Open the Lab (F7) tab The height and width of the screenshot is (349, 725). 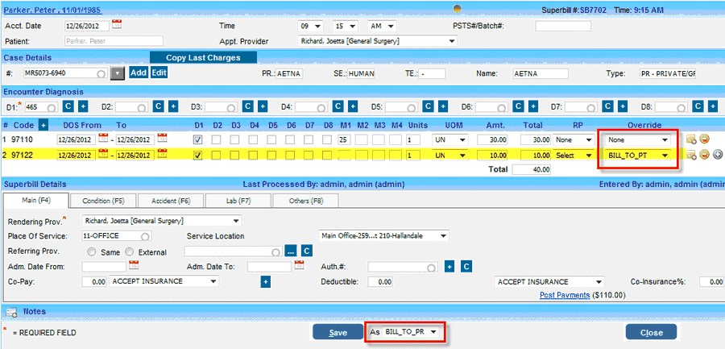pos(237,200)
